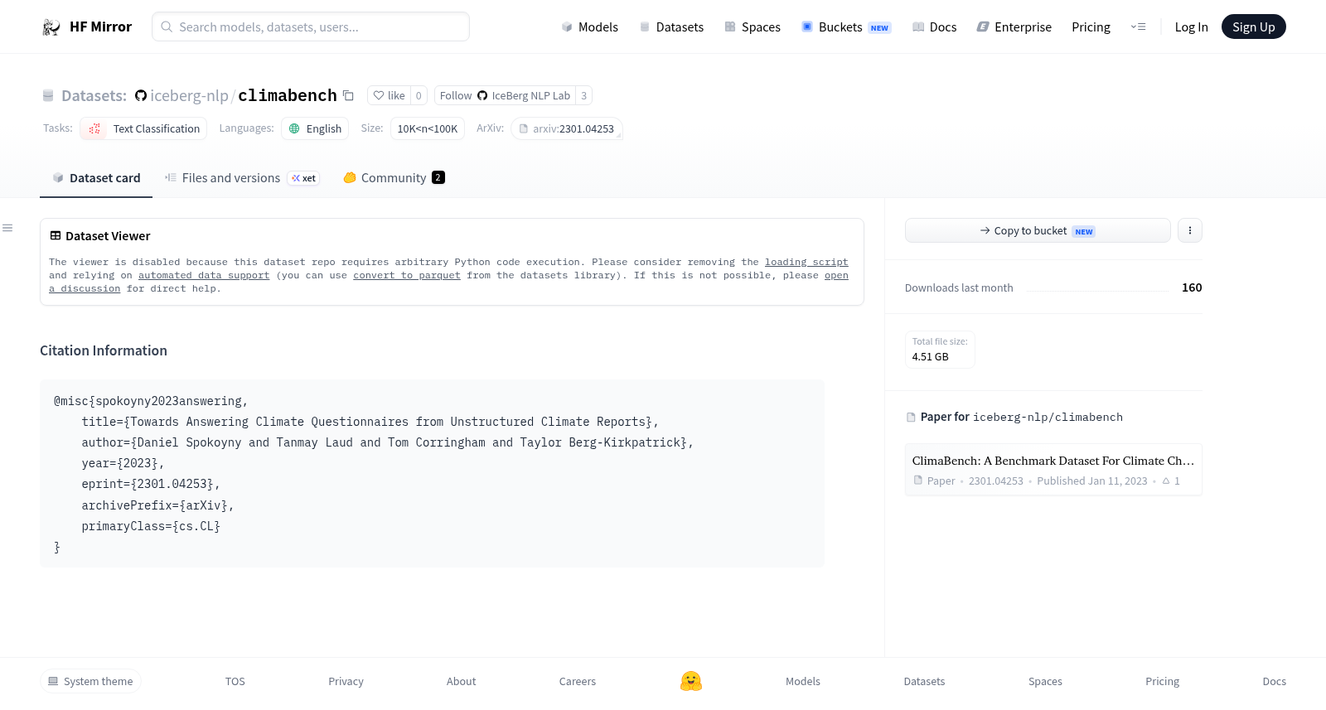Click Models in the footer

pyautogui.click(x=803, y=681)
